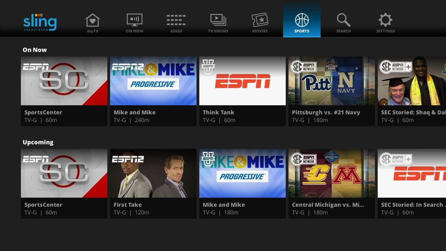446x251 pixels.
Task: Open the Guide grid icon
Action: pyautogui.click(x=176, y=21)
